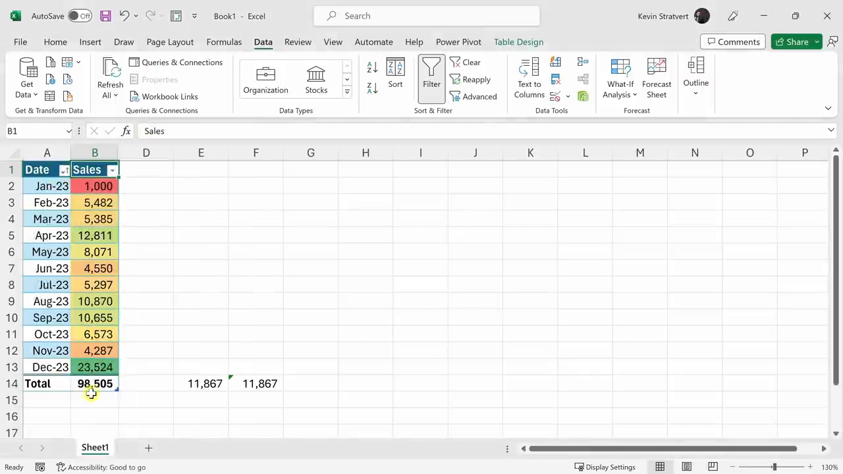843x474 pixels.
Task: Click Workbook Links
Action: (163, 97)
